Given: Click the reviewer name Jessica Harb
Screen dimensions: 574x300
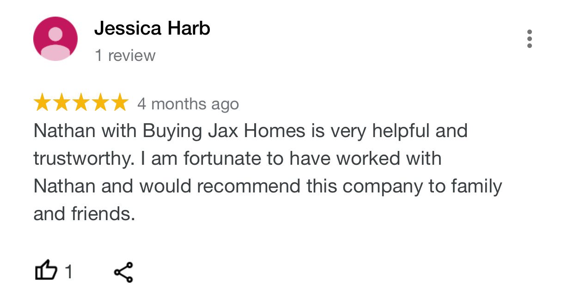Looking at the screenshot, I should coord(152,29).
